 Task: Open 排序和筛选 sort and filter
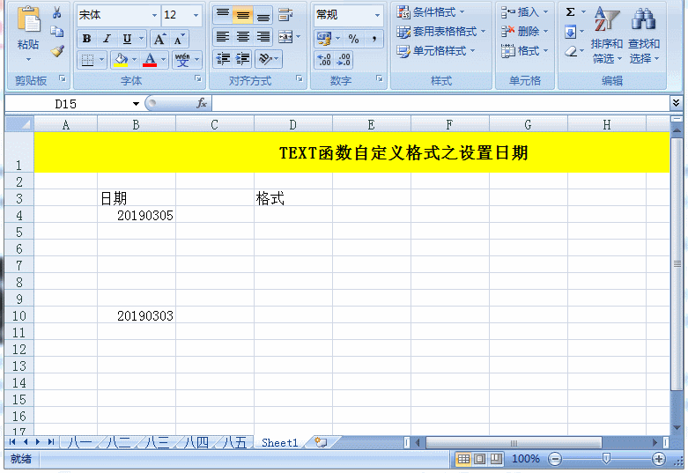607,35
